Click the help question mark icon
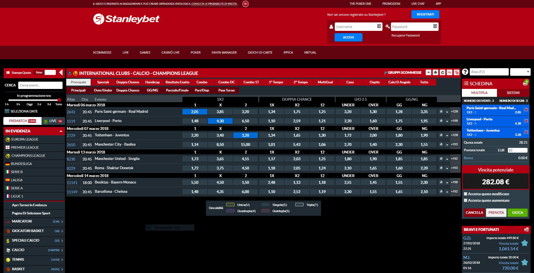Screen dimensions: 534x273 click(x=465, y=72)
